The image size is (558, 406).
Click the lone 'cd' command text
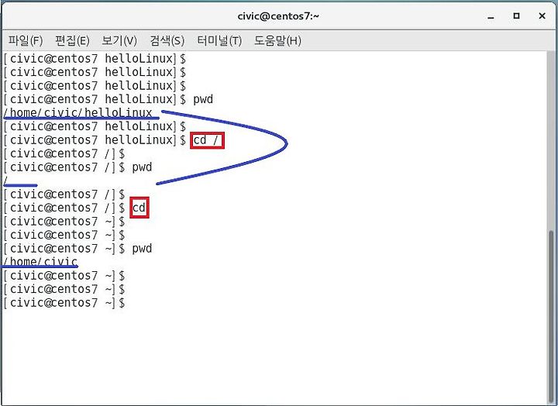tap(139, 208)
